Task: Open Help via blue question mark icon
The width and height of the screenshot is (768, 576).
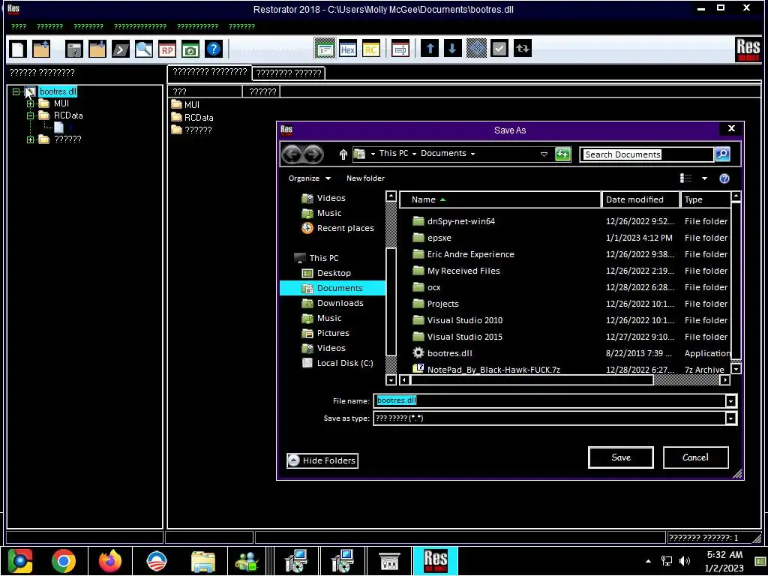Action: (x=214, y=49)
